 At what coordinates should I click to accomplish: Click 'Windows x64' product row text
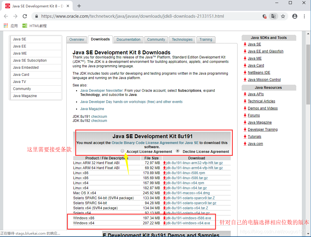point(84,223)
